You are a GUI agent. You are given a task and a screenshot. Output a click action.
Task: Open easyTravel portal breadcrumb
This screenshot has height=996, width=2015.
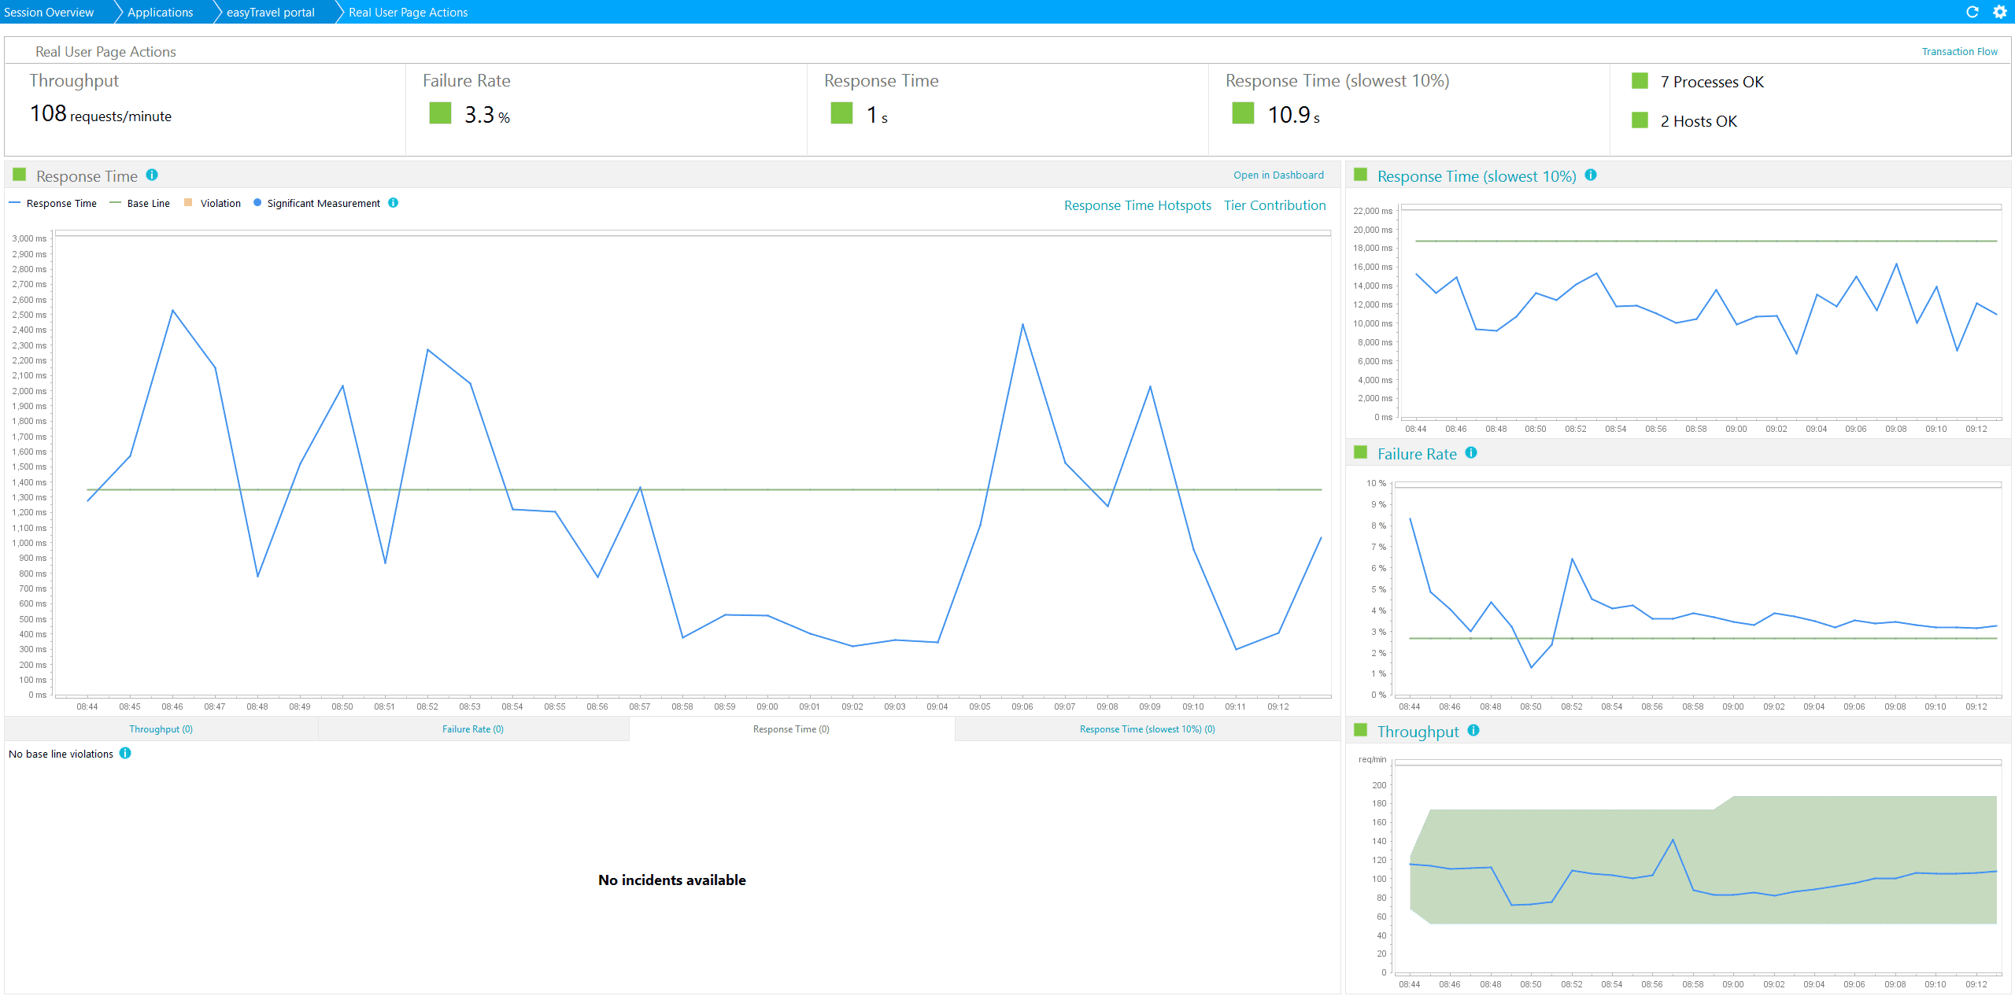pos(271,12)
